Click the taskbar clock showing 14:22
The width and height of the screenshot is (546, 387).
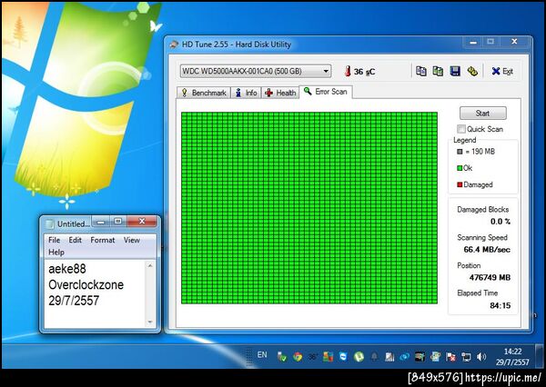pyautogui.click(x=512, y=356)
